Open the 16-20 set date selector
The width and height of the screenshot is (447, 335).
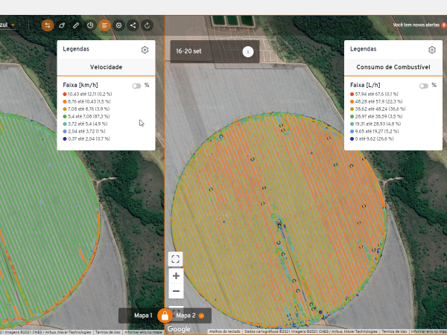click(x=215, y=51)
